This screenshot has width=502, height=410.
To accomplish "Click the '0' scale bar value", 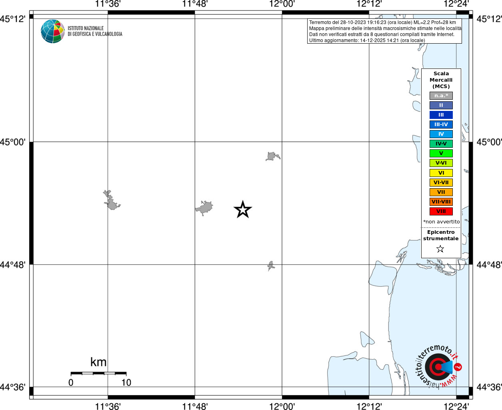I will point(71,382).
